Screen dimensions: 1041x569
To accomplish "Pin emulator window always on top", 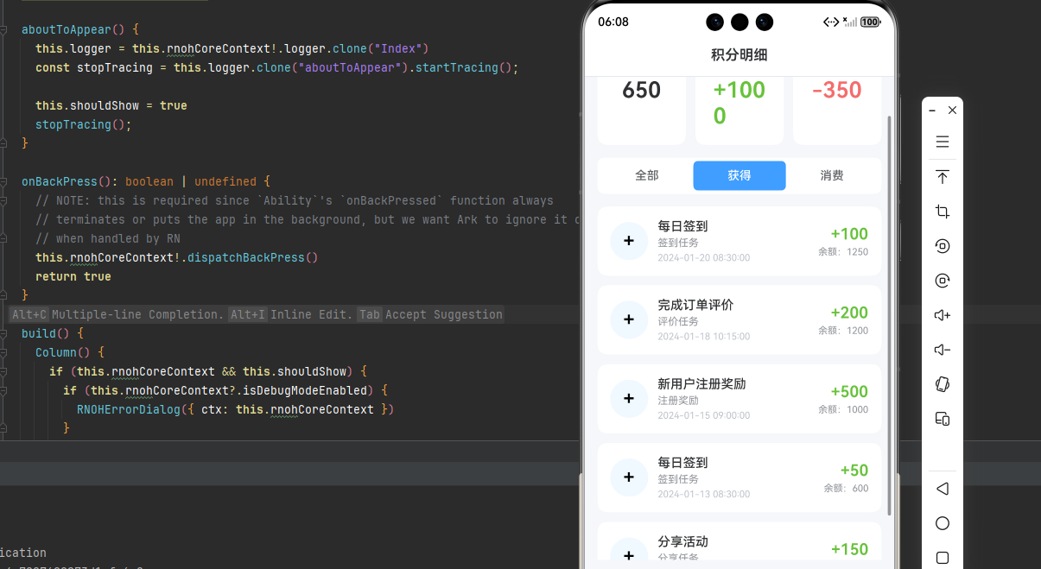I will tap(943, 177).
